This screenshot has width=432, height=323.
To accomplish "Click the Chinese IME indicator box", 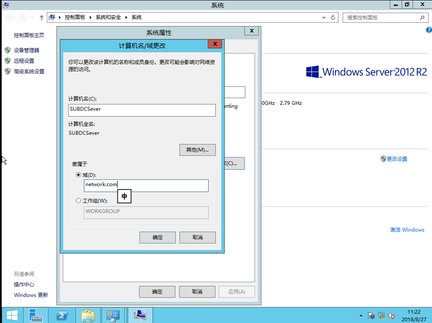I will (125, 196).
